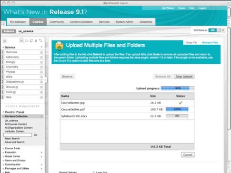Open the options icon next to Biology
This screenshot has height=173, width=231.
[41, 62]
